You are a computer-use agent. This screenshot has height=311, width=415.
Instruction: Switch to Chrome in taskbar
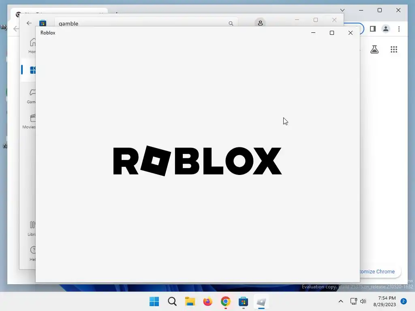(x=225, y=301)
